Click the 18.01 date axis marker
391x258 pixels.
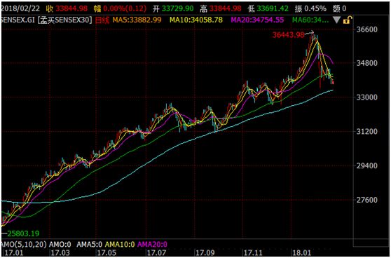pos(302,253)
